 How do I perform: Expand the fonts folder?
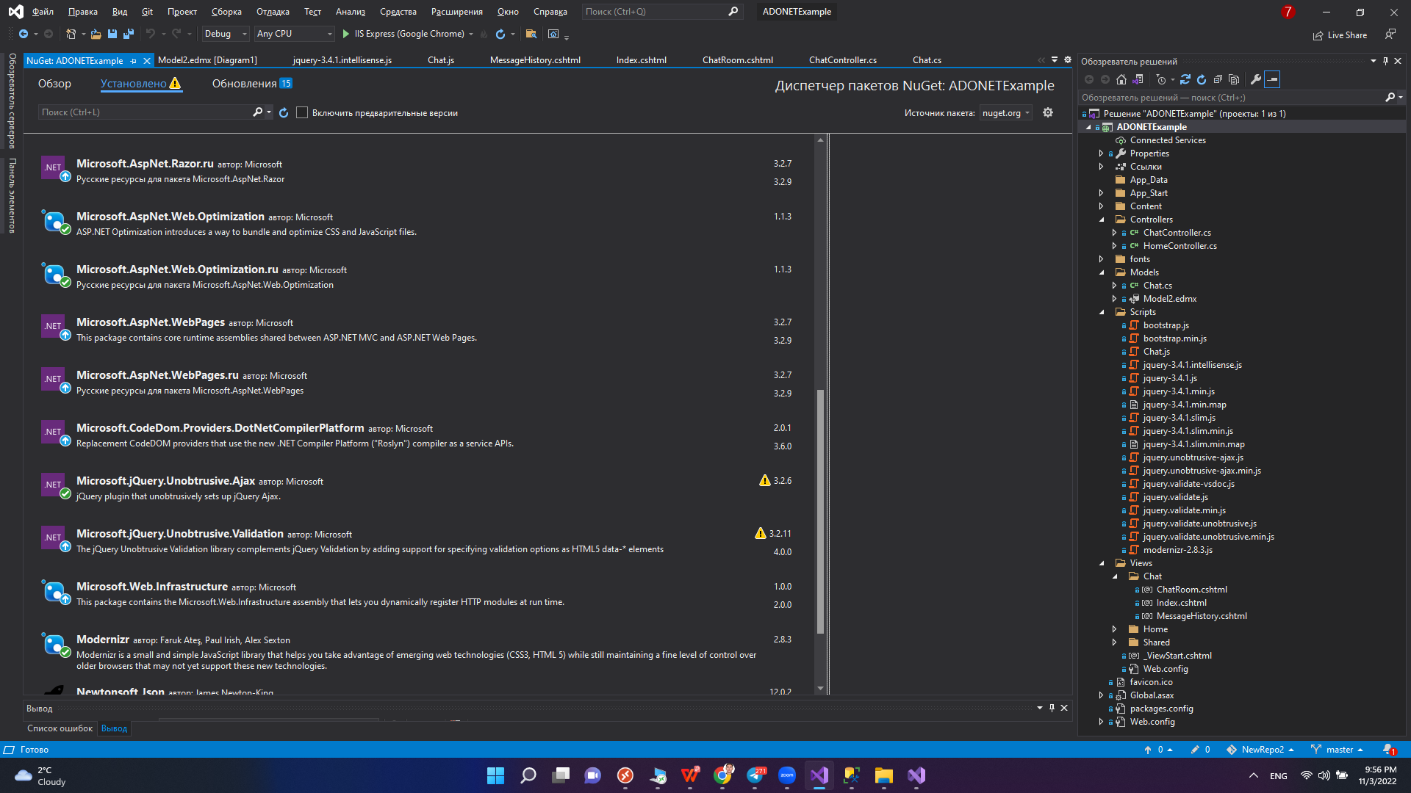pos(1101,259)
